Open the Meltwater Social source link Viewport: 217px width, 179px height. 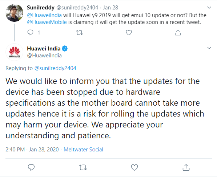[84, 150]
